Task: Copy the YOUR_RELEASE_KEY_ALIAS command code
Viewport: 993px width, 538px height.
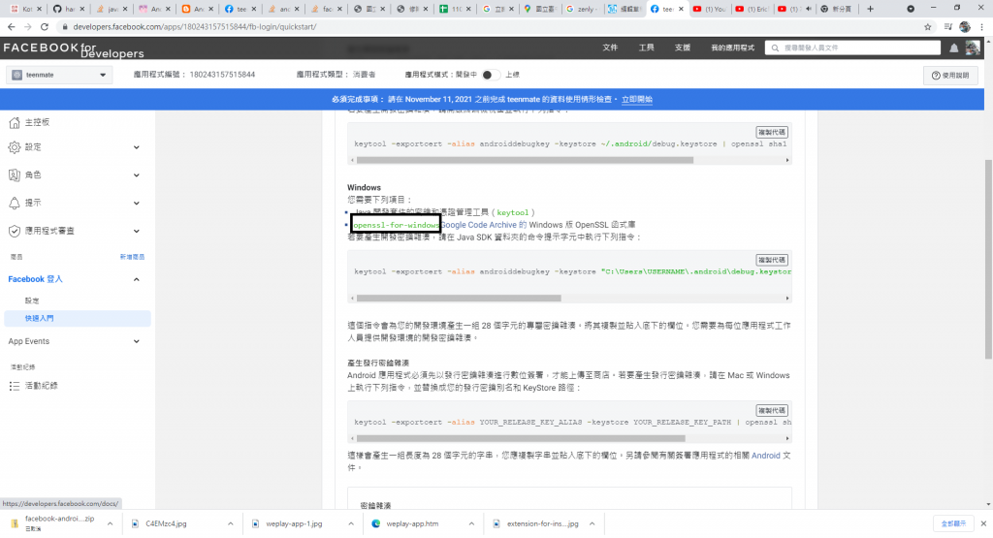Action: pyautogui.click(x=771, y=411)
